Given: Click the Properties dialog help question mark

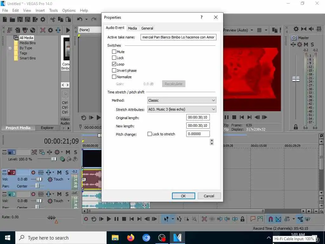Looking at the screenshot, I should 202,17.
